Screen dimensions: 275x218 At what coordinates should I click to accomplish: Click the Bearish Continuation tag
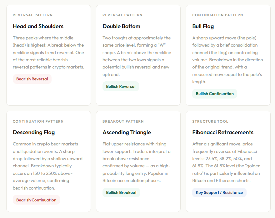tap(36, 200)
